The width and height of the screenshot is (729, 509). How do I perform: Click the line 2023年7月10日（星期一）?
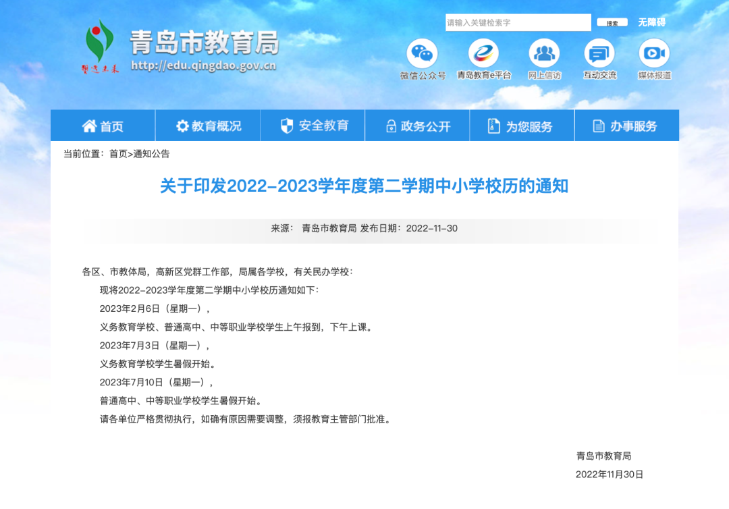(x=157, y=382)
